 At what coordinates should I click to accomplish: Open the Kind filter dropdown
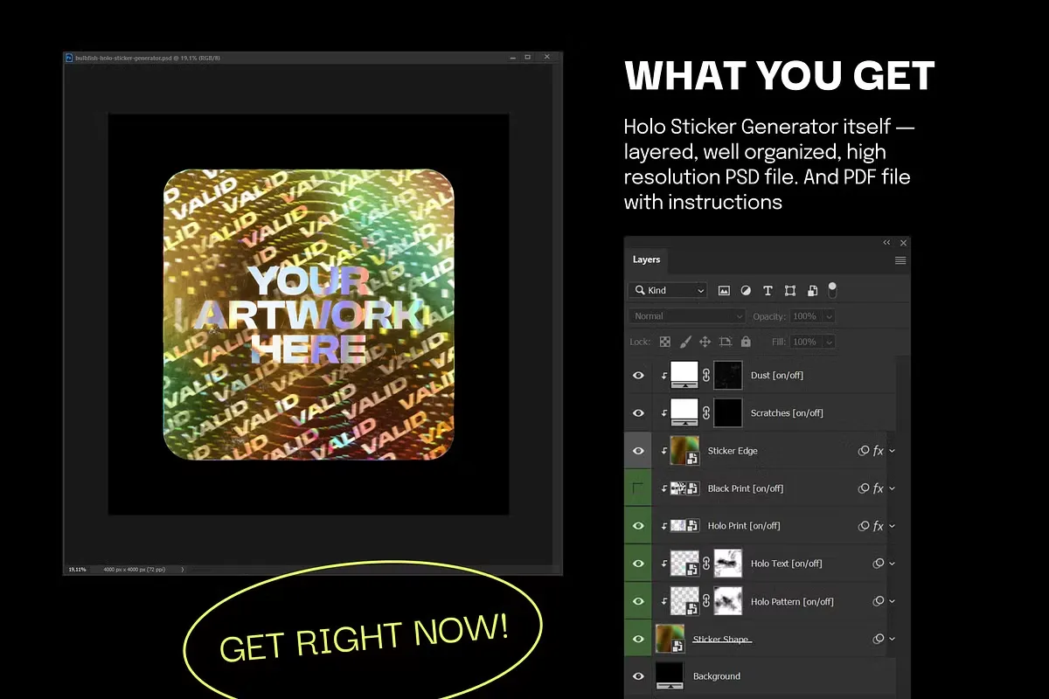point(668,290)
